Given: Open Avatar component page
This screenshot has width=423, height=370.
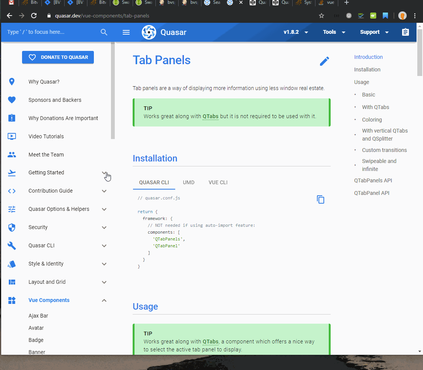Looking at the screenshot, I should point(36,328).
